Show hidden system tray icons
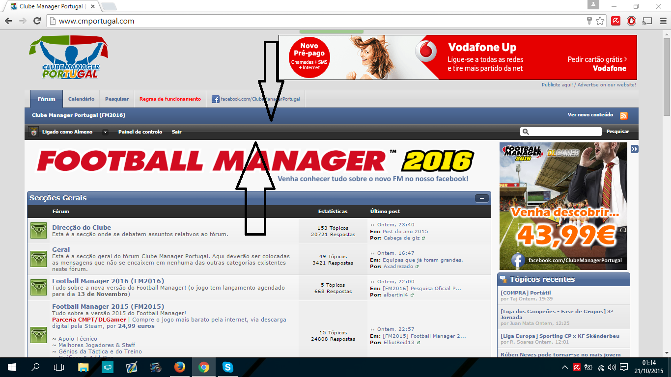671x377 pixels. pyautogui.click(x=565, y=367)
